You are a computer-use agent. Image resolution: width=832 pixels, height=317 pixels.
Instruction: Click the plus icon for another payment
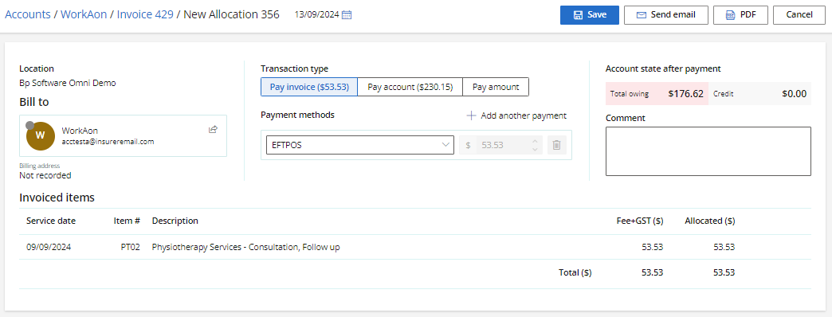(x=471, y=115)
